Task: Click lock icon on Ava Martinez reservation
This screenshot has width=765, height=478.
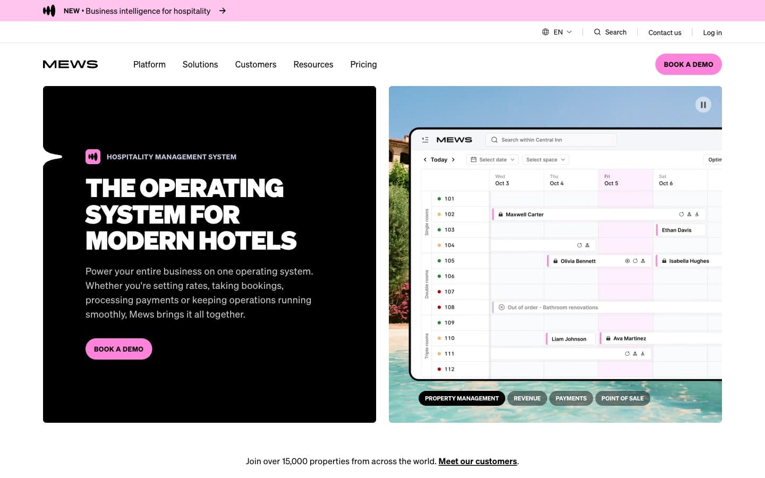Action: (x=608, y=338)
